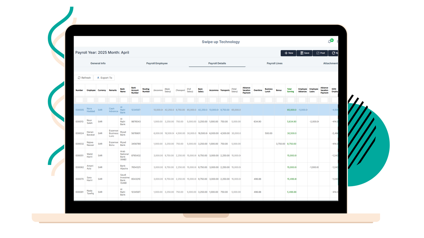Select the Payroll Lines tab
424x238 pixels.
pyautogui.click(x=274, y=63)
